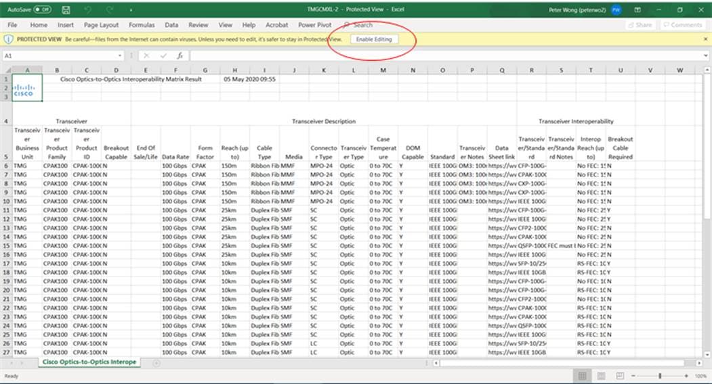Click the formula bar Enter checkmark icon
Image resolution: width=712 pixels, height=384 pixels.
pyautogui.click(x=163, y=55)
